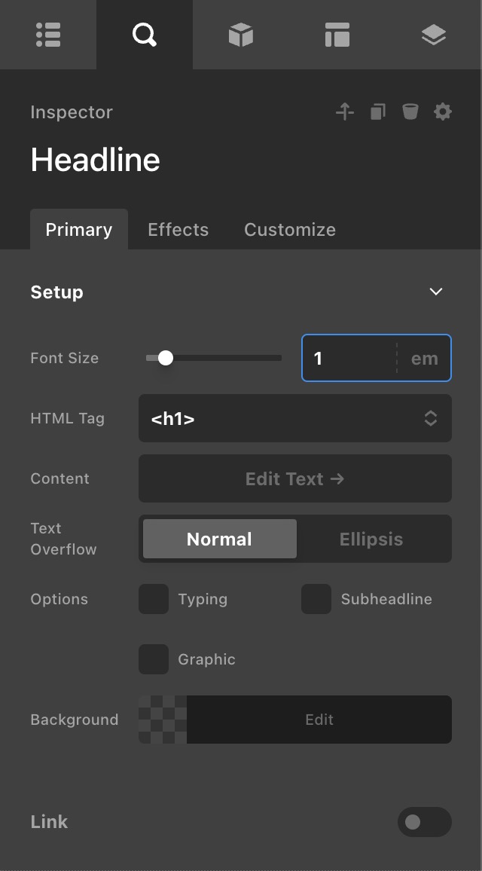This screenshot has height=871, width=482.
Task: Click the duplicate element icon
Action: [377, 112]
